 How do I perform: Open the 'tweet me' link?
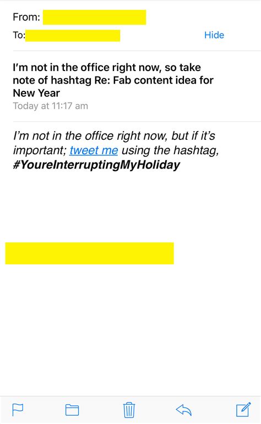point(94,150)
